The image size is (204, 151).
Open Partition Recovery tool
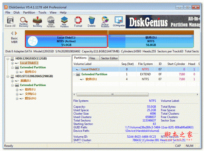[x=24, y=22]
